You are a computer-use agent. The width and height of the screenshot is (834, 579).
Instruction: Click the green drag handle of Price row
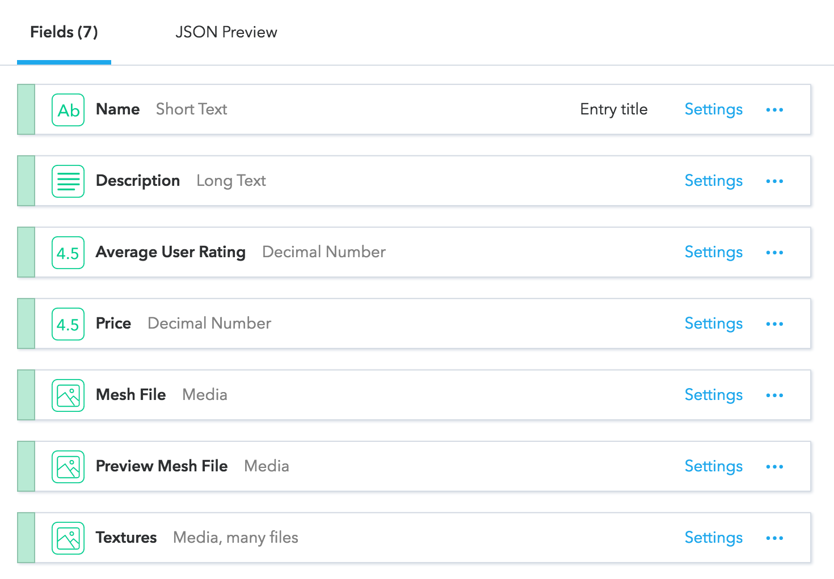[x=26, y=324]
